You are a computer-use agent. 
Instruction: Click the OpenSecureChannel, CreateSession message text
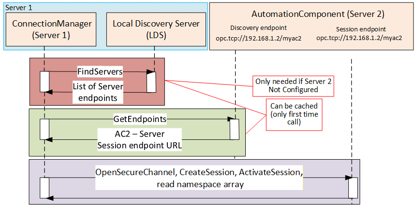199,178
